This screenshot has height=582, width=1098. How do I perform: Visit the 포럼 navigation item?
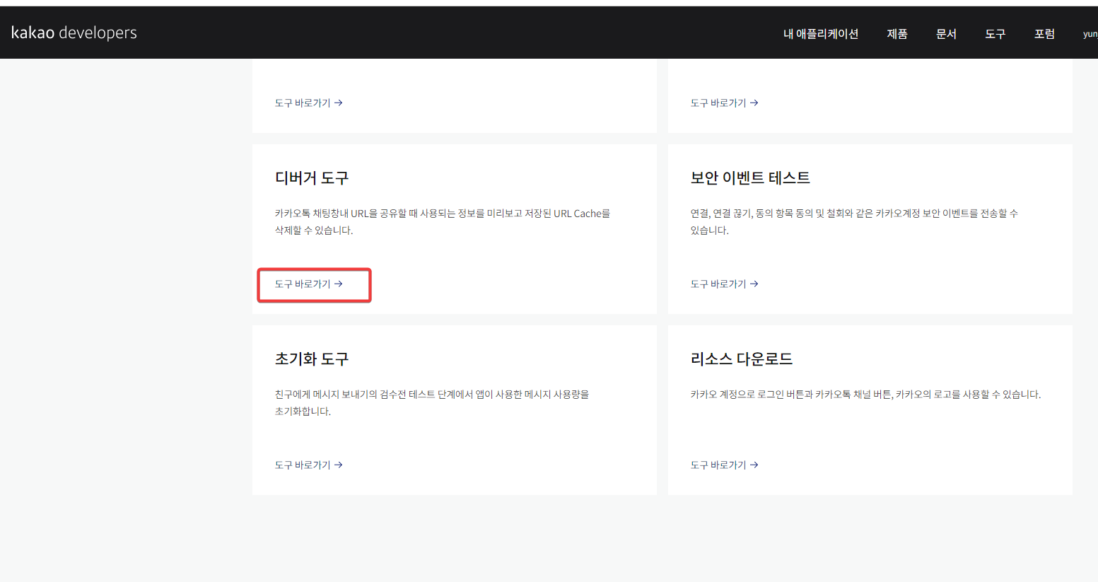[x=1044, y=34]
